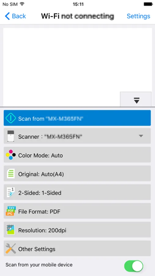Tap the 2-sided page icon

[x=11, y=192]
